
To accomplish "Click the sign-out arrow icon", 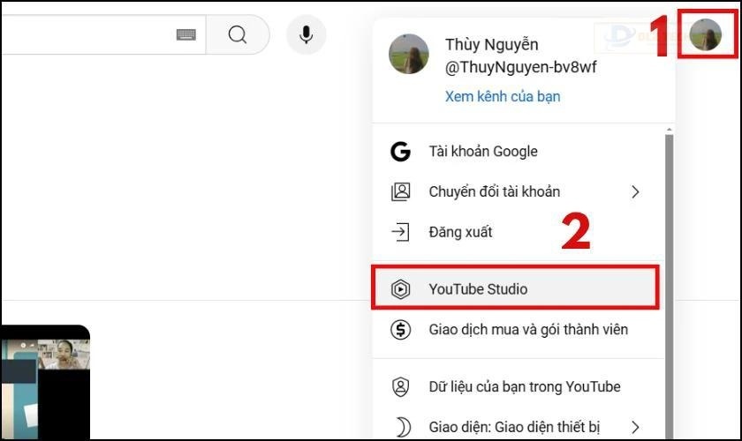I will [400, 232].
